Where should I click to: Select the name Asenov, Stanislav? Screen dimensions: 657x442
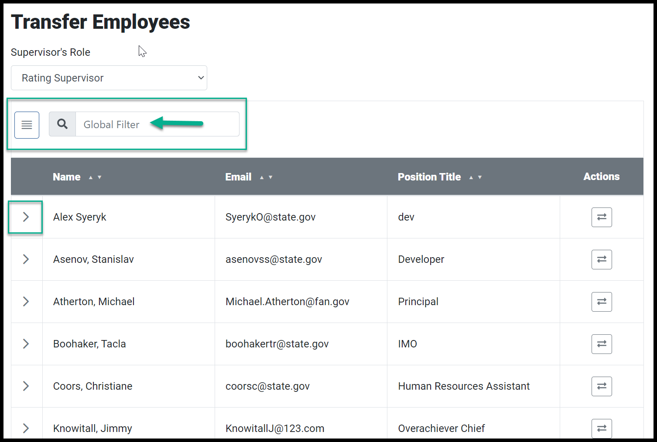tap(93, 259)
